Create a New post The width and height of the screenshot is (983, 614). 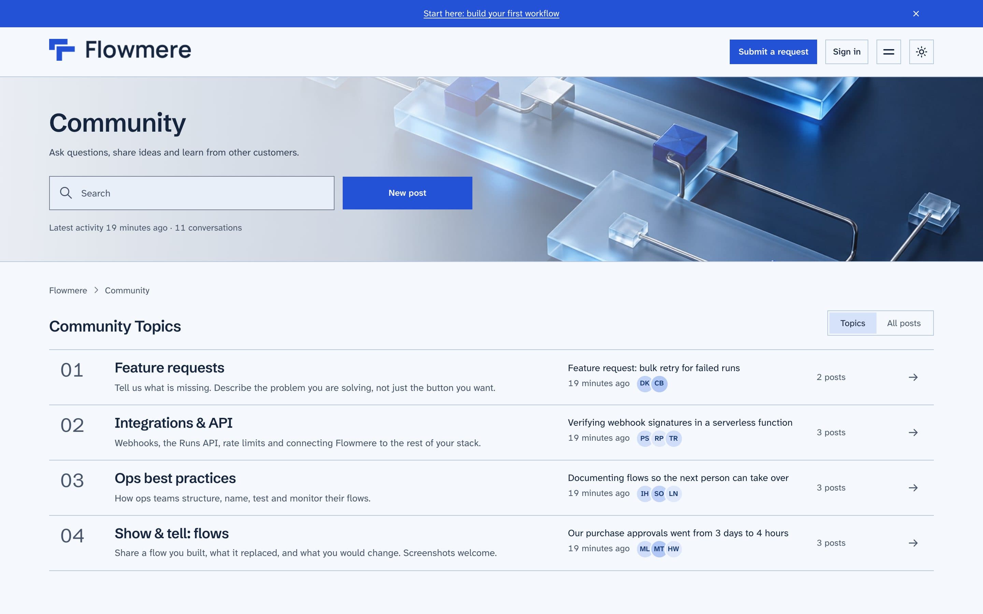coord(407,193)
